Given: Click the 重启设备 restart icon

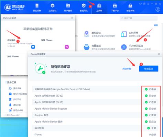Looking at the screenshot, I should pyautogui.click(x=10, y=88).
